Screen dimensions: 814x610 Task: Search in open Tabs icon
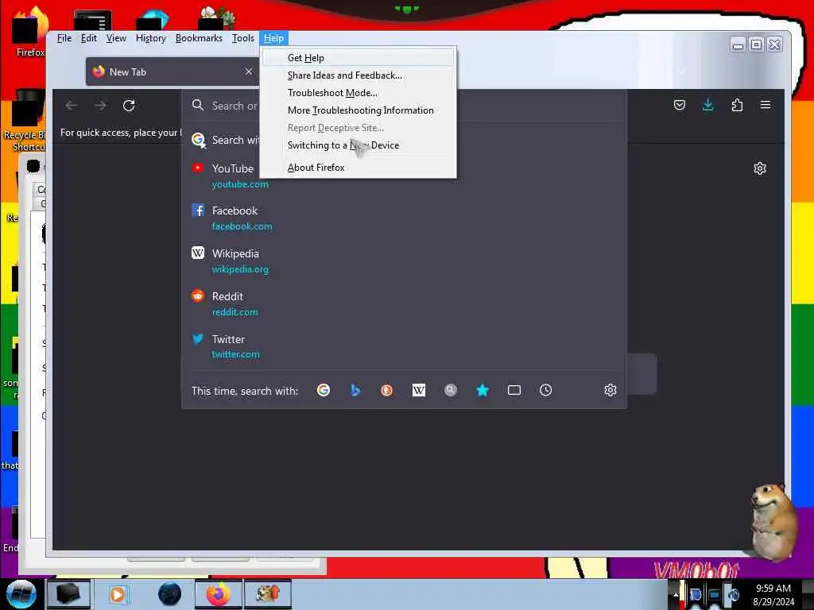(514, 390)
